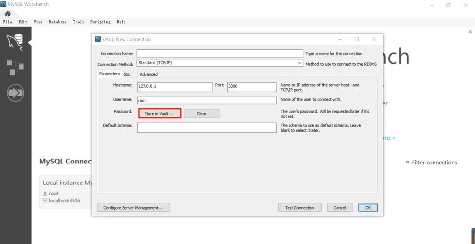Viewport: 475px width, 244px height.
Task: Switch to the Parameters tab
Action: [x=109, y=74]
